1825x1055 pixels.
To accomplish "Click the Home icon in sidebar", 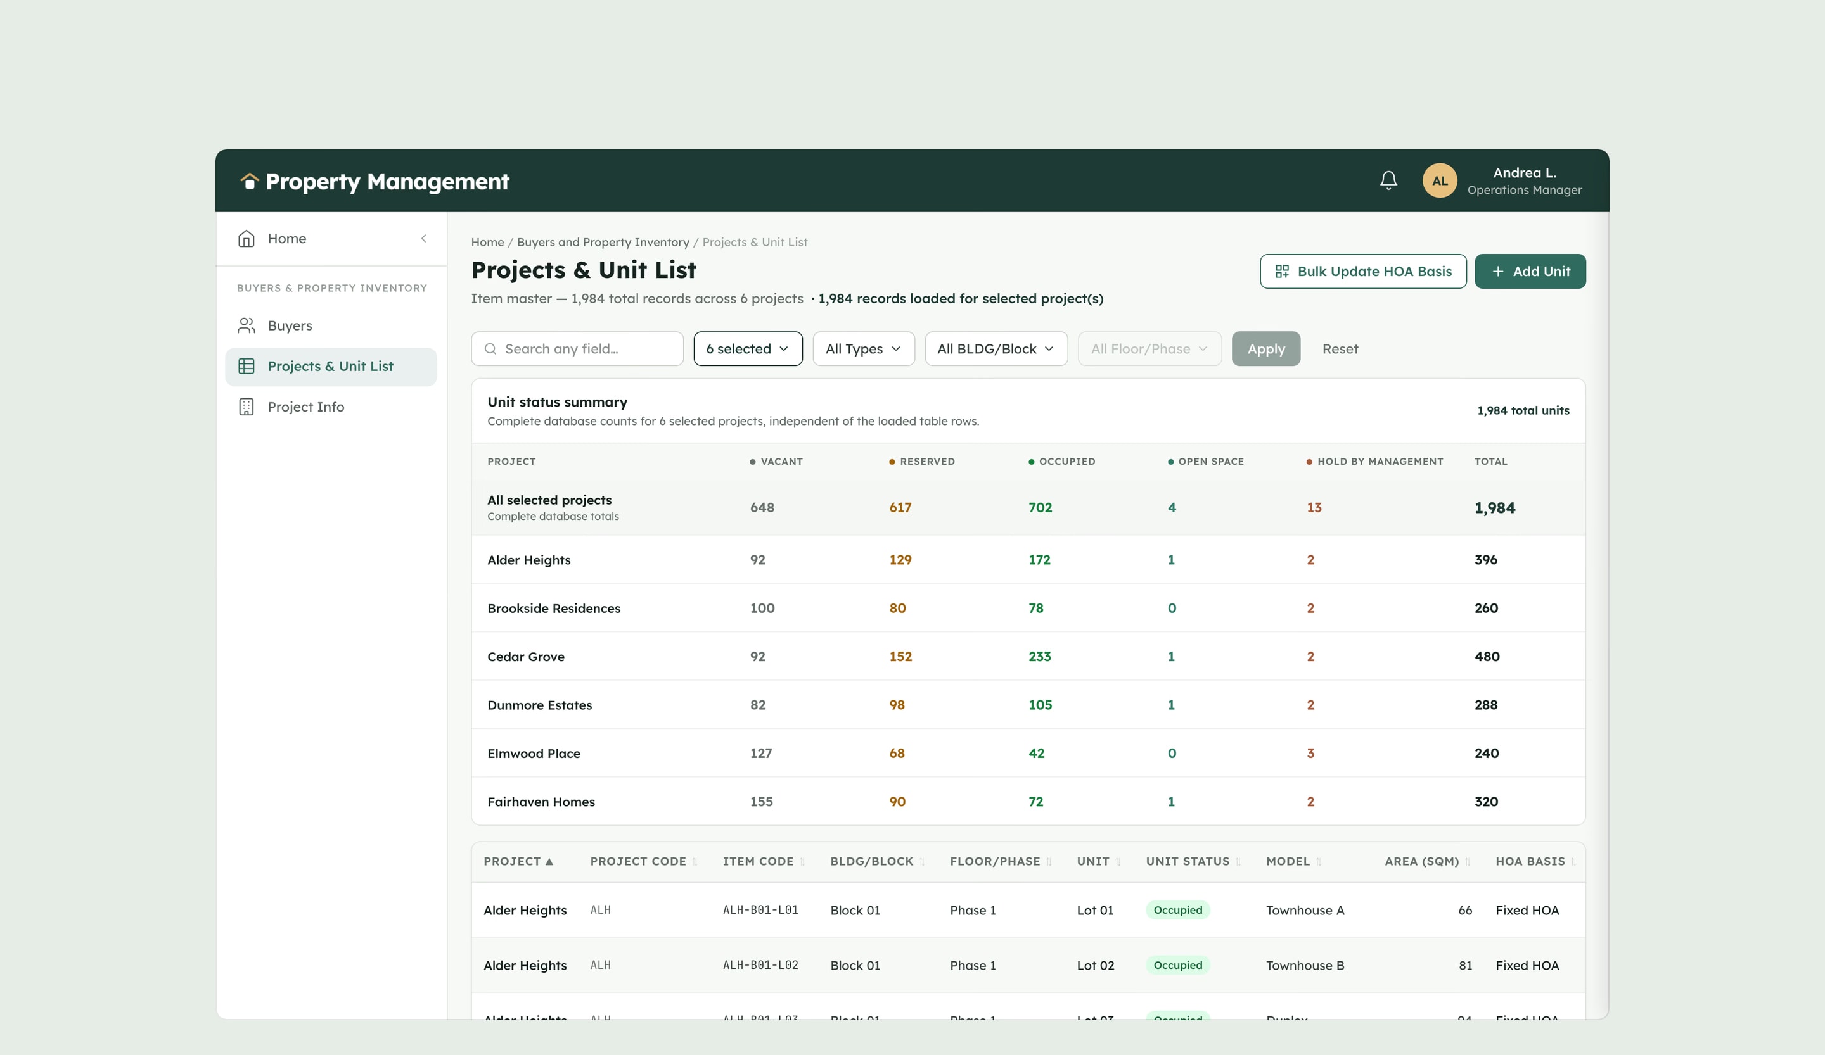I will point(247,239).
